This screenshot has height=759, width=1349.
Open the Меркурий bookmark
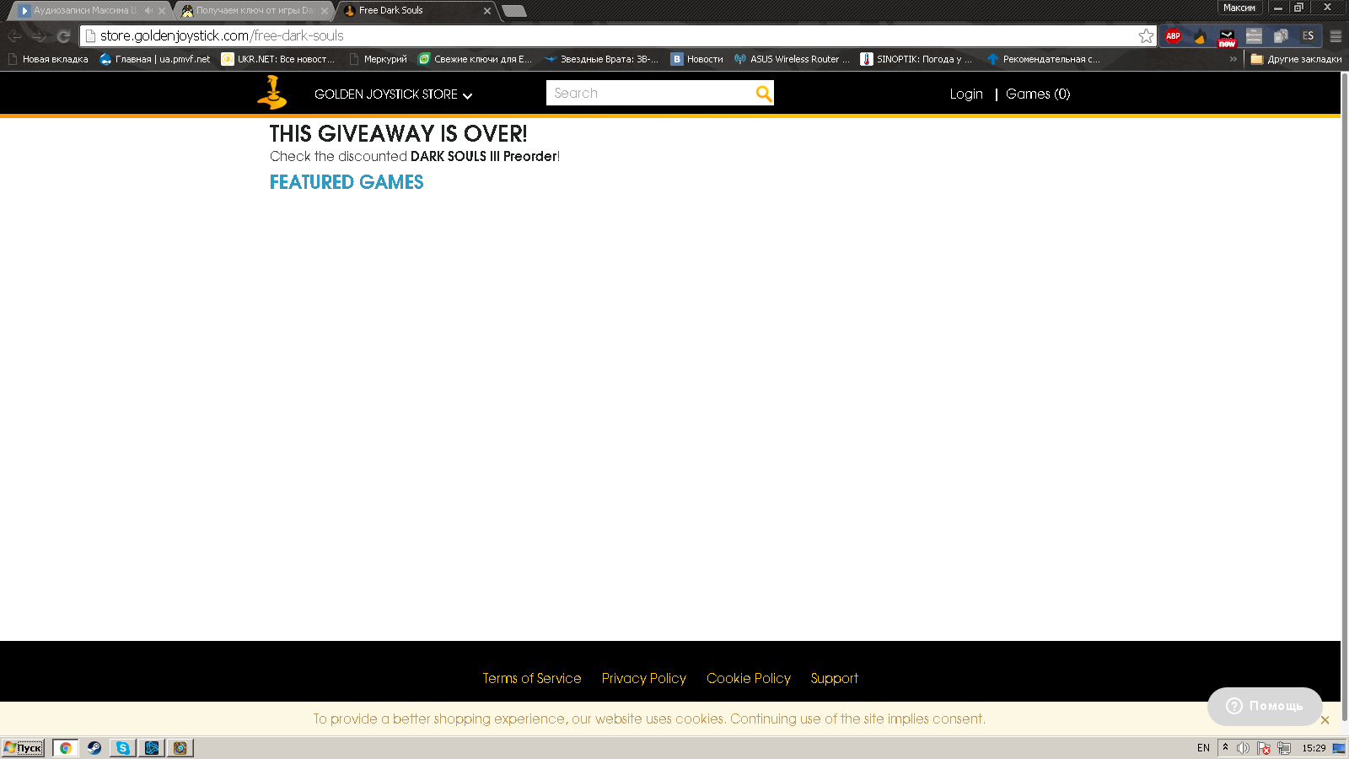pos(378,59)
